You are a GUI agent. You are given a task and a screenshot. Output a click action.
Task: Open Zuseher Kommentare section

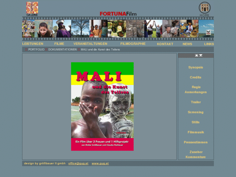(x=196, y=155)
